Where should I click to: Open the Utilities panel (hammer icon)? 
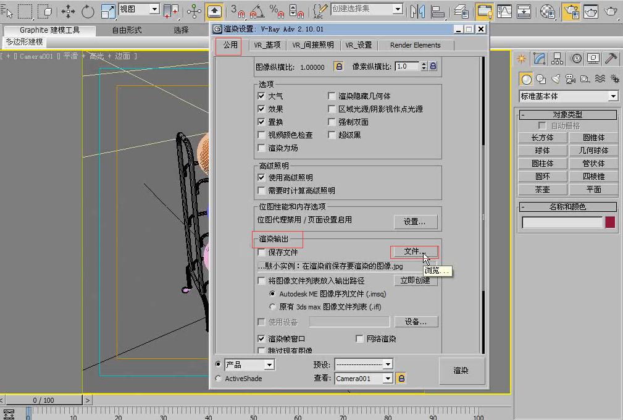[612, 59]
